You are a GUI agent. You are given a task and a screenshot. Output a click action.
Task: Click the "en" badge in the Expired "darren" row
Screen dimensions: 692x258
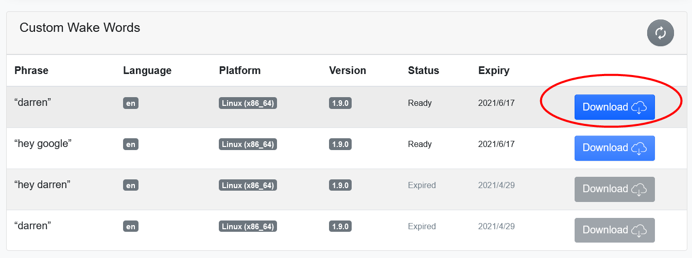[131, 227]
